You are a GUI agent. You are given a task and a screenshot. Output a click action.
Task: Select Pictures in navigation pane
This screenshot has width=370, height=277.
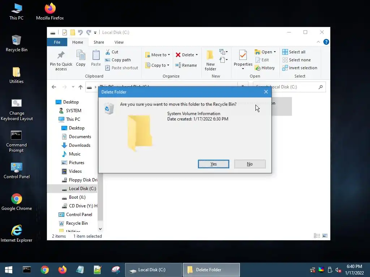(73, 163)
